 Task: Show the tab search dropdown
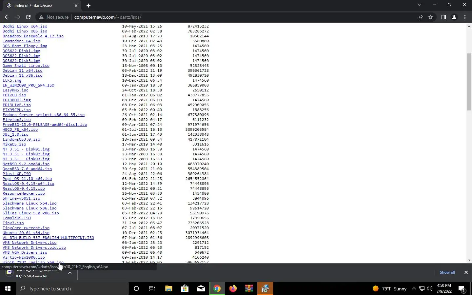(419, 5)
